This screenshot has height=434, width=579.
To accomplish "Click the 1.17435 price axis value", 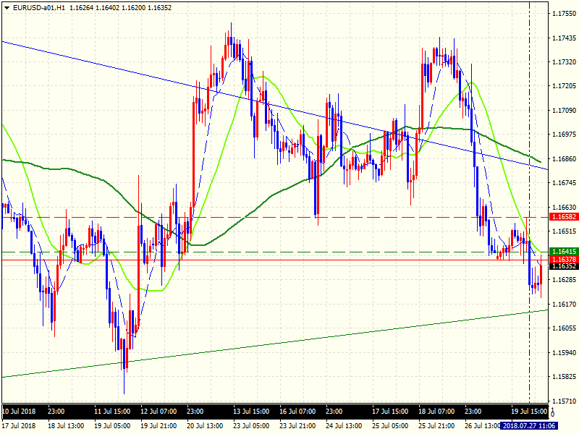I will 564,38.
